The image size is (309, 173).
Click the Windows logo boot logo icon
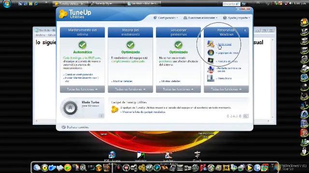(x=211, y=52)
